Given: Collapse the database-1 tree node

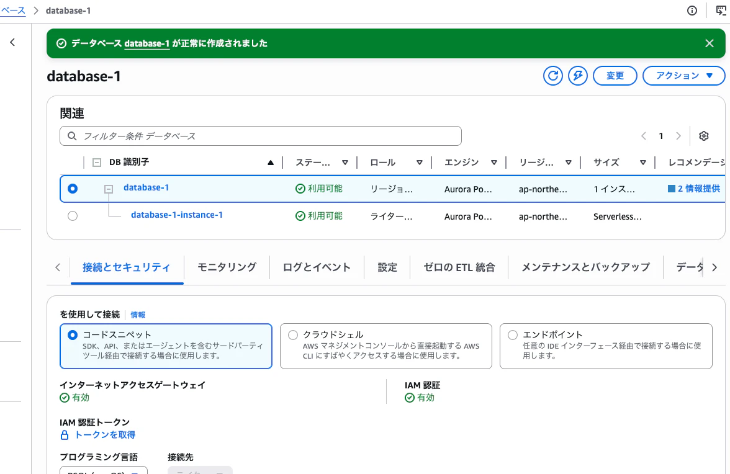Looking at the screenshot, I should [x=109, y=189].
